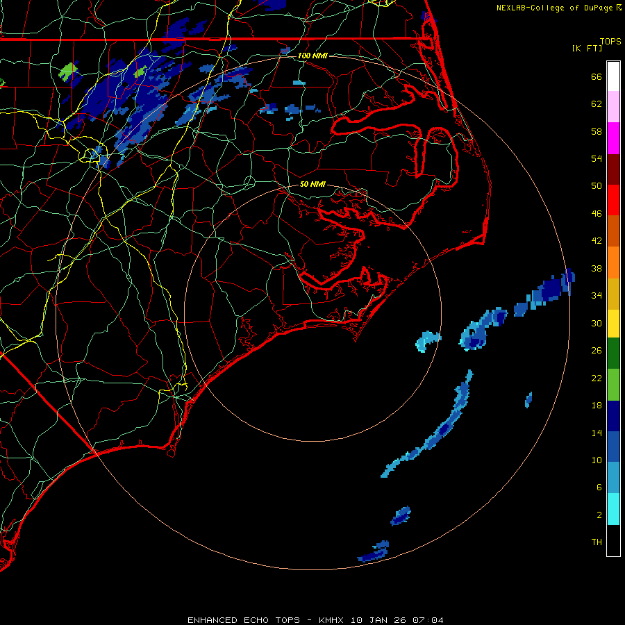Click the medium blue 10 kft legend swatch

click(613, 447)
